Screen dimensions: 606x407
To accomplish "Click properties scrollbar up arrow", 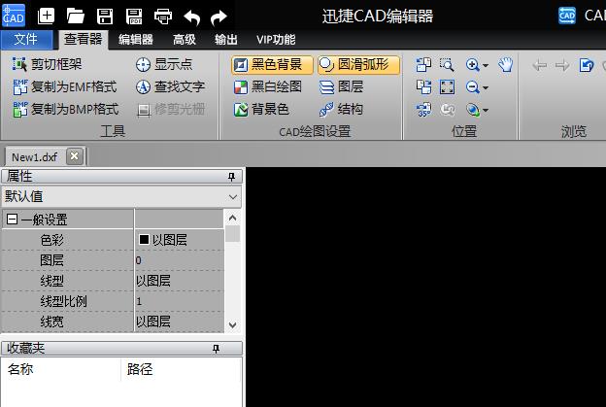I will (x=233, y=218).
